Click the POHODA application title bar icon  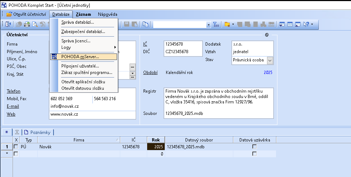(4, 5)
